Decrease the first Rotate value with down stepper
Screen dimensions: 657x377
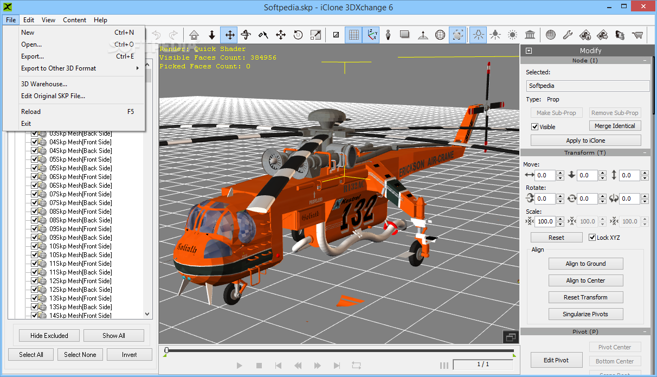pyautogui.click(x=560, y=201)
